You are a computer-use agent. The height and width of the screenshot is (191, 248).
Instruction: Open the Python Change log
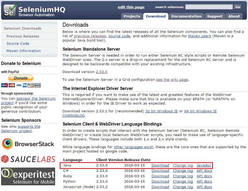pyautogui.click(x=183, y=181)
